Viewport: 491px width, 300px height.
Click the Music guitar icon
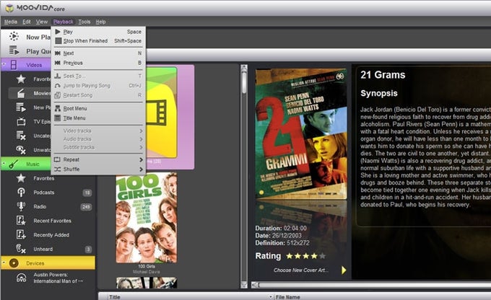click(14, 164)
